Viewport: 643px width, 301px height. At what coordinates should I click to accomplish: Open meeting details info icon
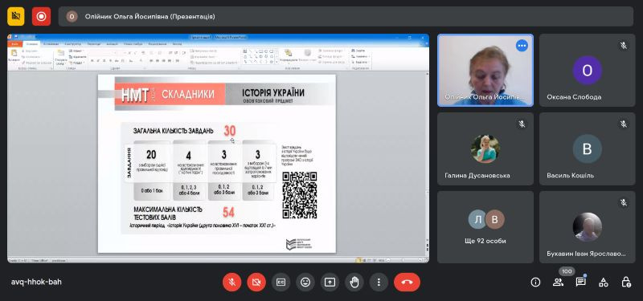point(535,283)
